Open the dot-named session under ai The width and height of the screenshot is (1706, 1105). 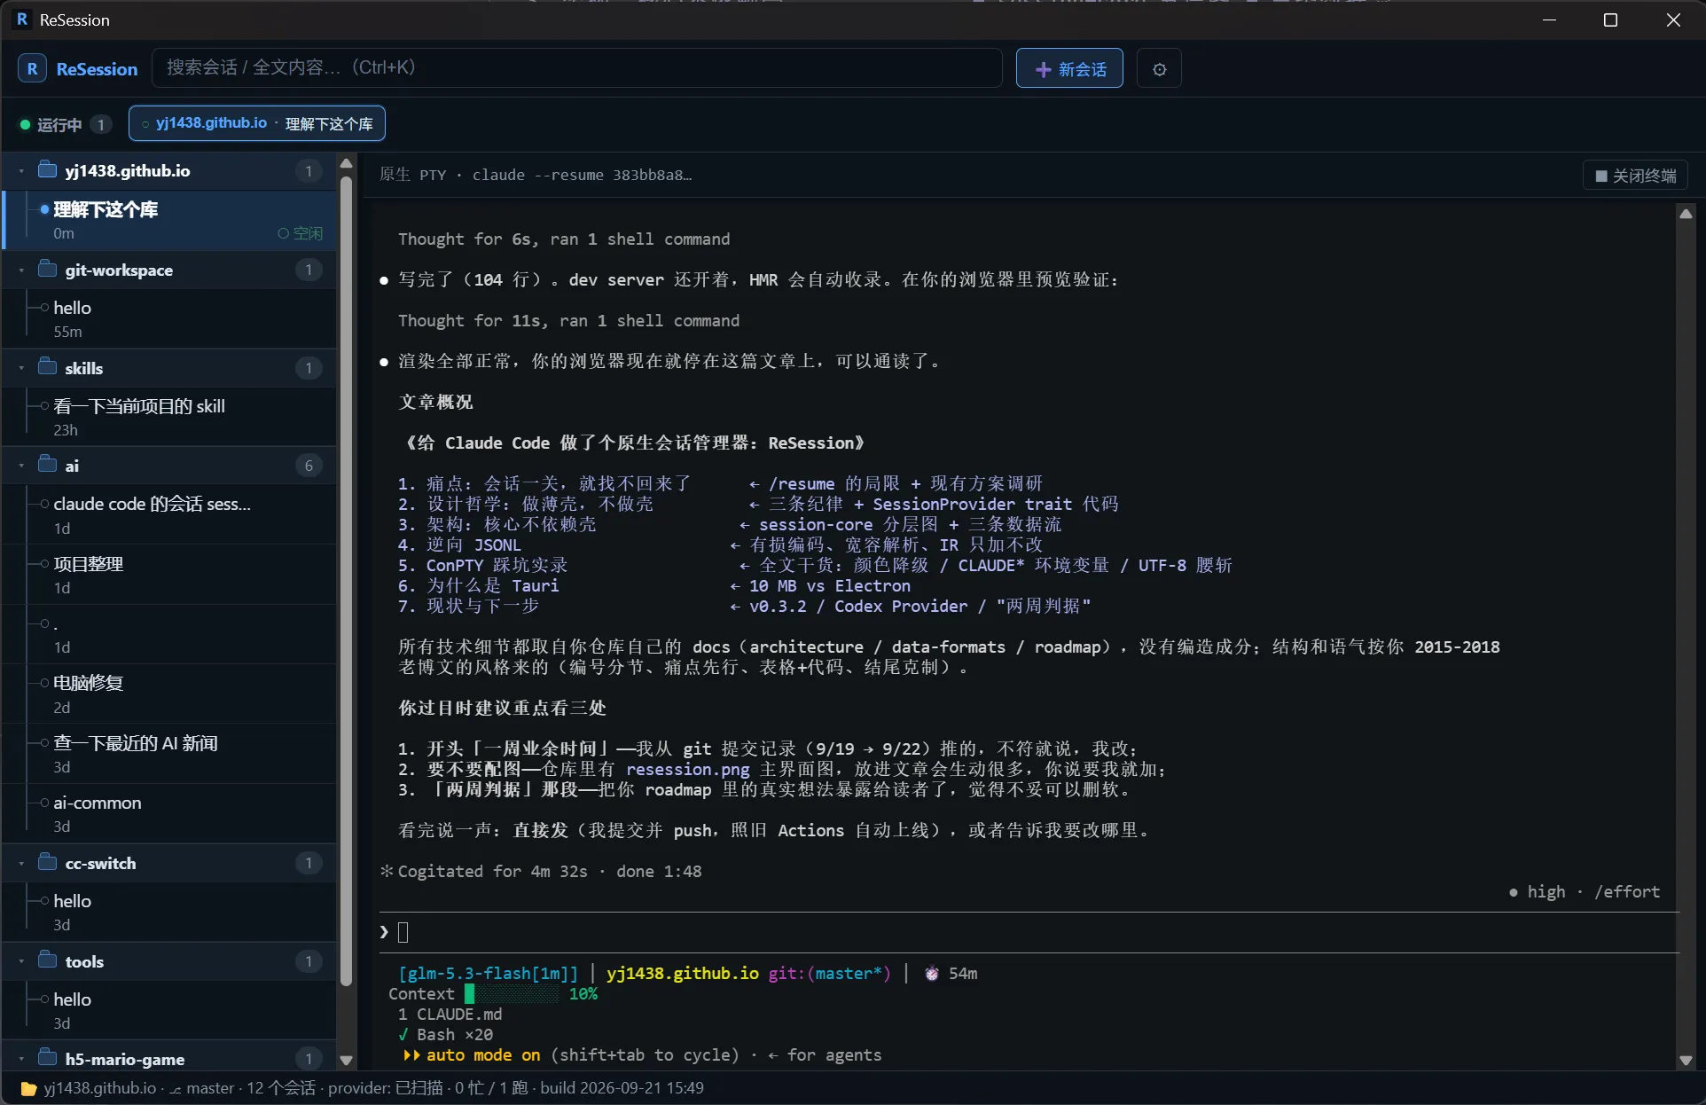[x=170, y=634]
